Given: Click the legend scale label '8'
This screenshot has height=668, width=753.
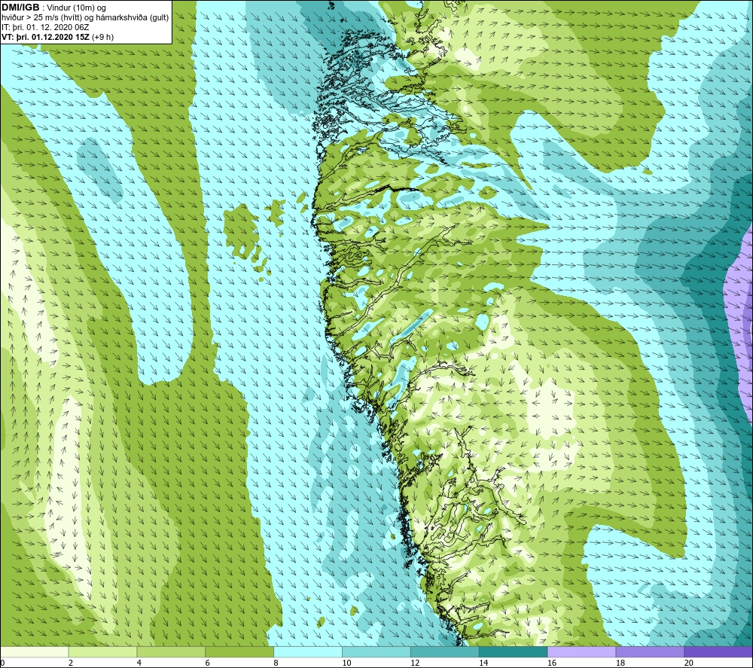Looking at the screenshot, I should [276, 663].
